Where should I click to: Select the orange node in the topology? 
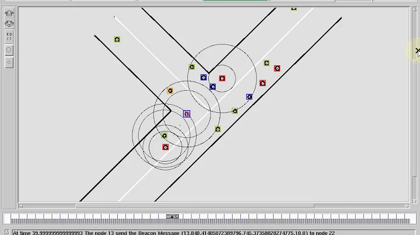(x=170, y=91)
